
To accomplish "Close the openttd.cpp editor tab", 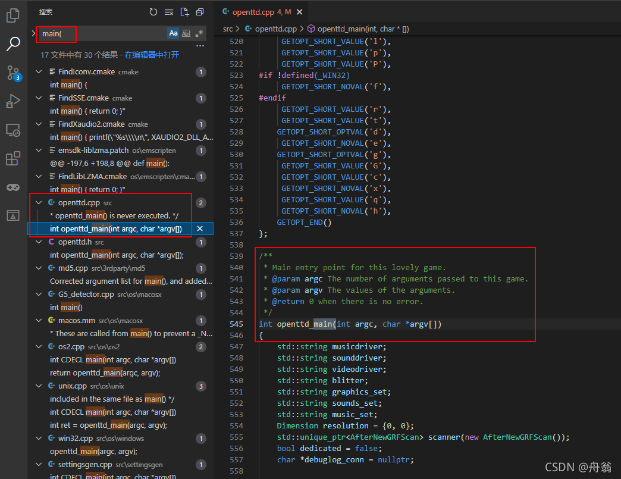I will (x=300, y=12).
